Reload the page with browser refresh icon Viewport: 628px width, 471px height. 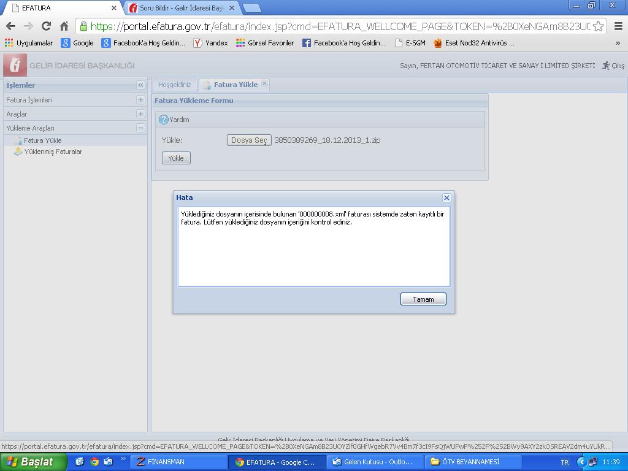pos(46,26)
